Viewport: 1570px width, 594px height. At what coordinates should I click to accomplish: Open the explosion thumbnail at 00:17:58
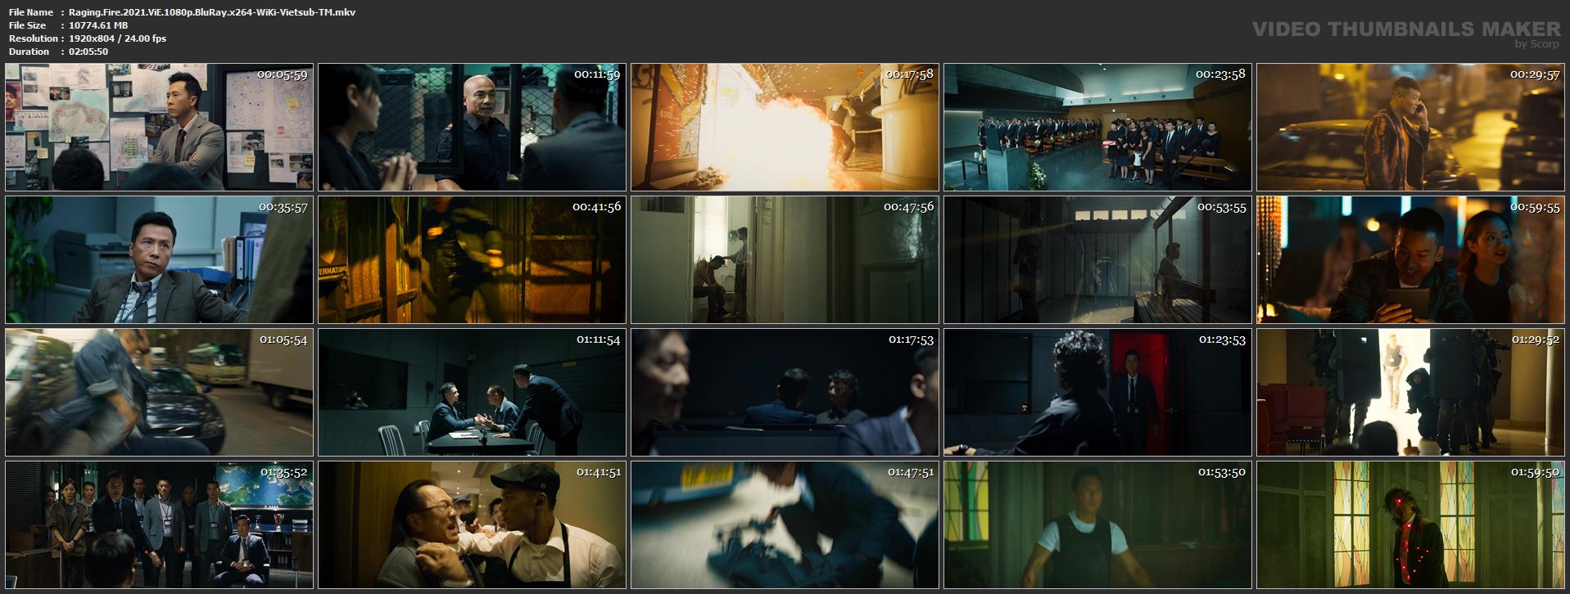click(x=785, y=127)
